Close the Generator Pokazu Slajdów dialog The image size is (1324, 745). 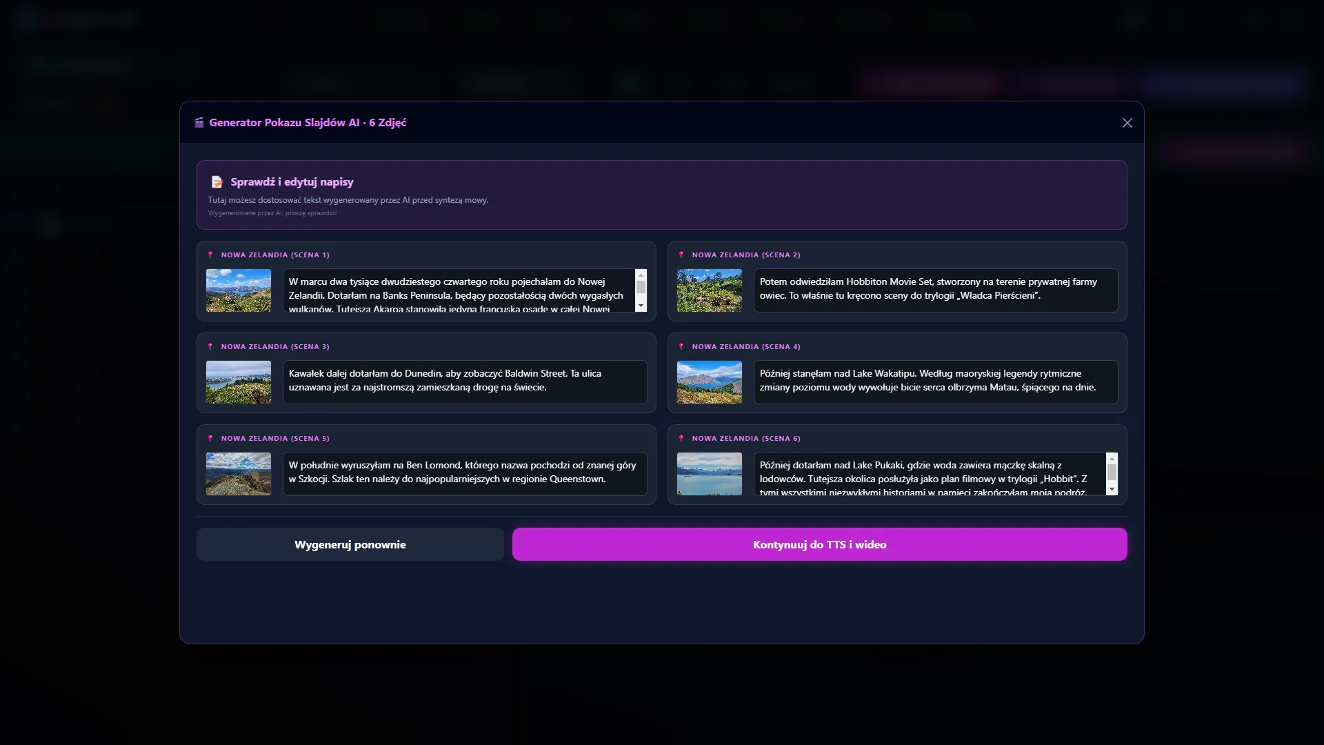coord(1127,123)
